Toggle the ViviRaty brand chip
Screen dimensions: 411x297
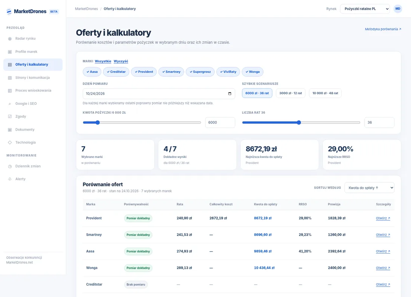[x=228, y=72]
